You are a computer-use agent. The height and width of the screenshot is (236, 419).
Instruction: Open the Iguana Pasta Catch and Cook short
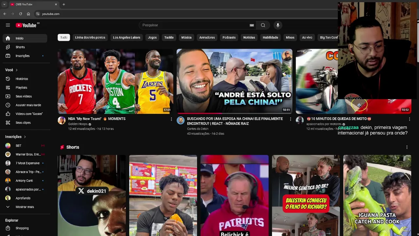click(x=377, y=195)
